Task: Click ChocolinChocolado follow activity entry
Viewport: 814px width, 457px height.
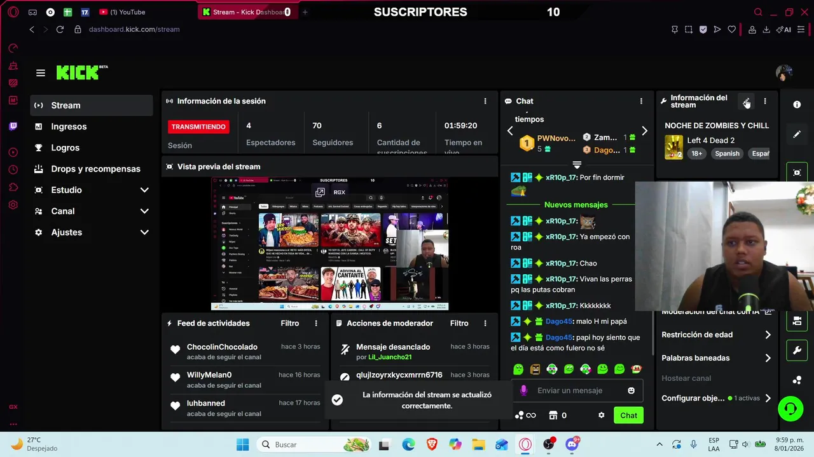Action: click(245, 352)
